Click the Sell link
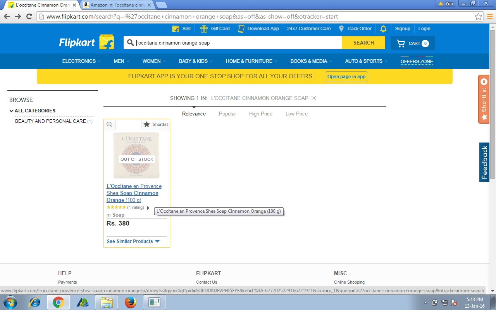This screenshot has width=496, height=310. 181,29
